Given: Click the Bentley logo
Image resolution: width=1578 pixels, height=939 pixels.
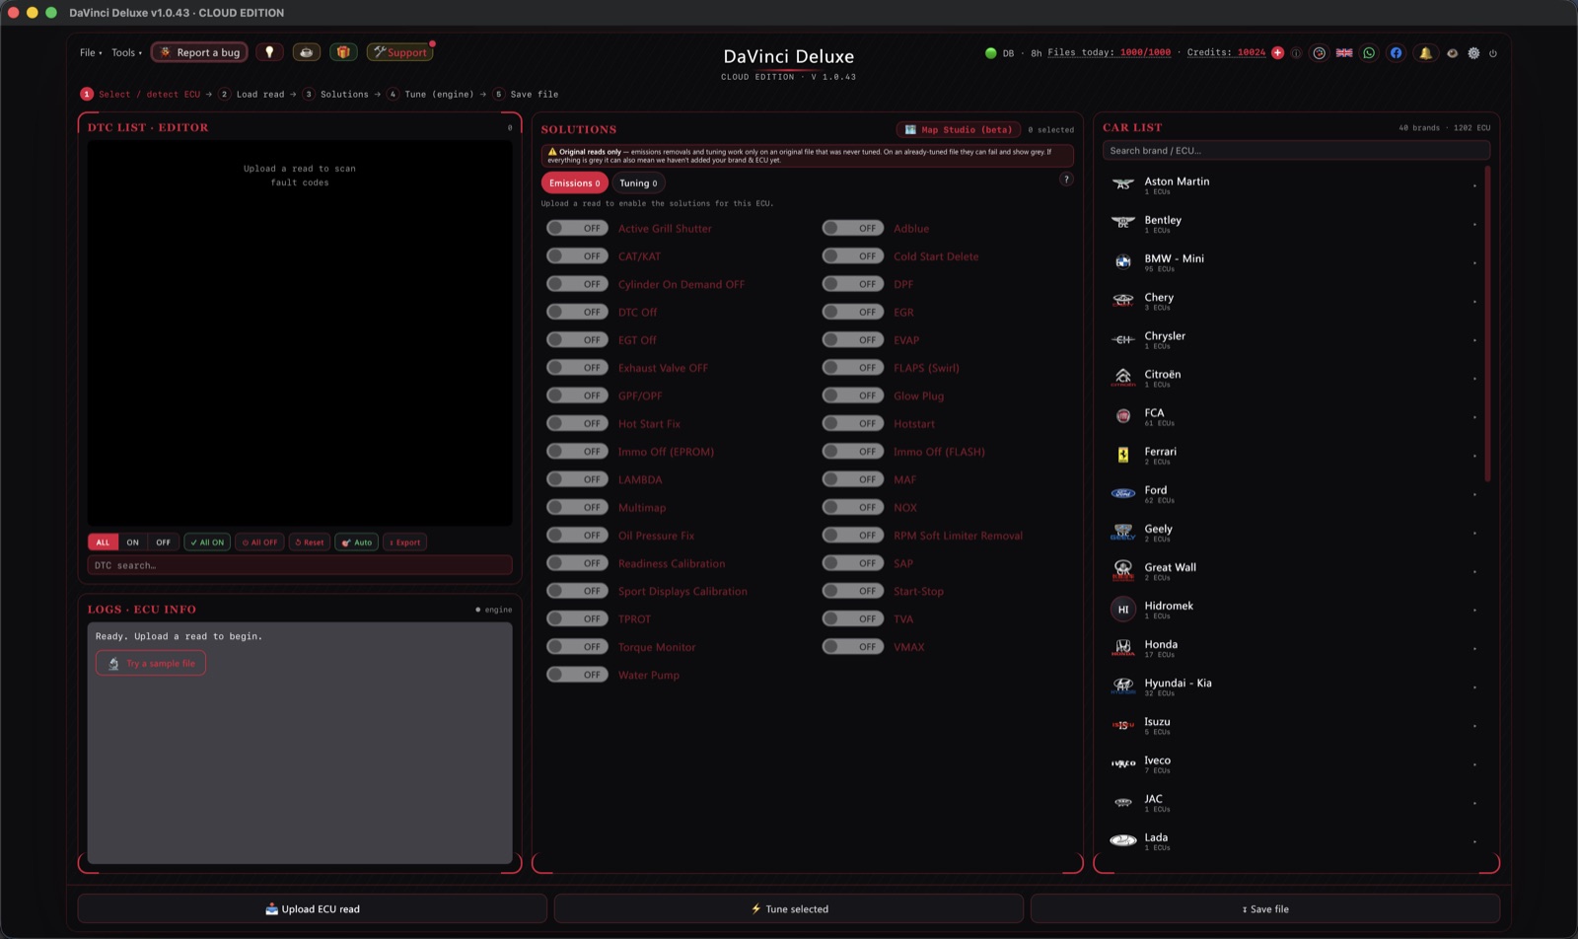Looking at the screenshot, I should pos(1122,223).
